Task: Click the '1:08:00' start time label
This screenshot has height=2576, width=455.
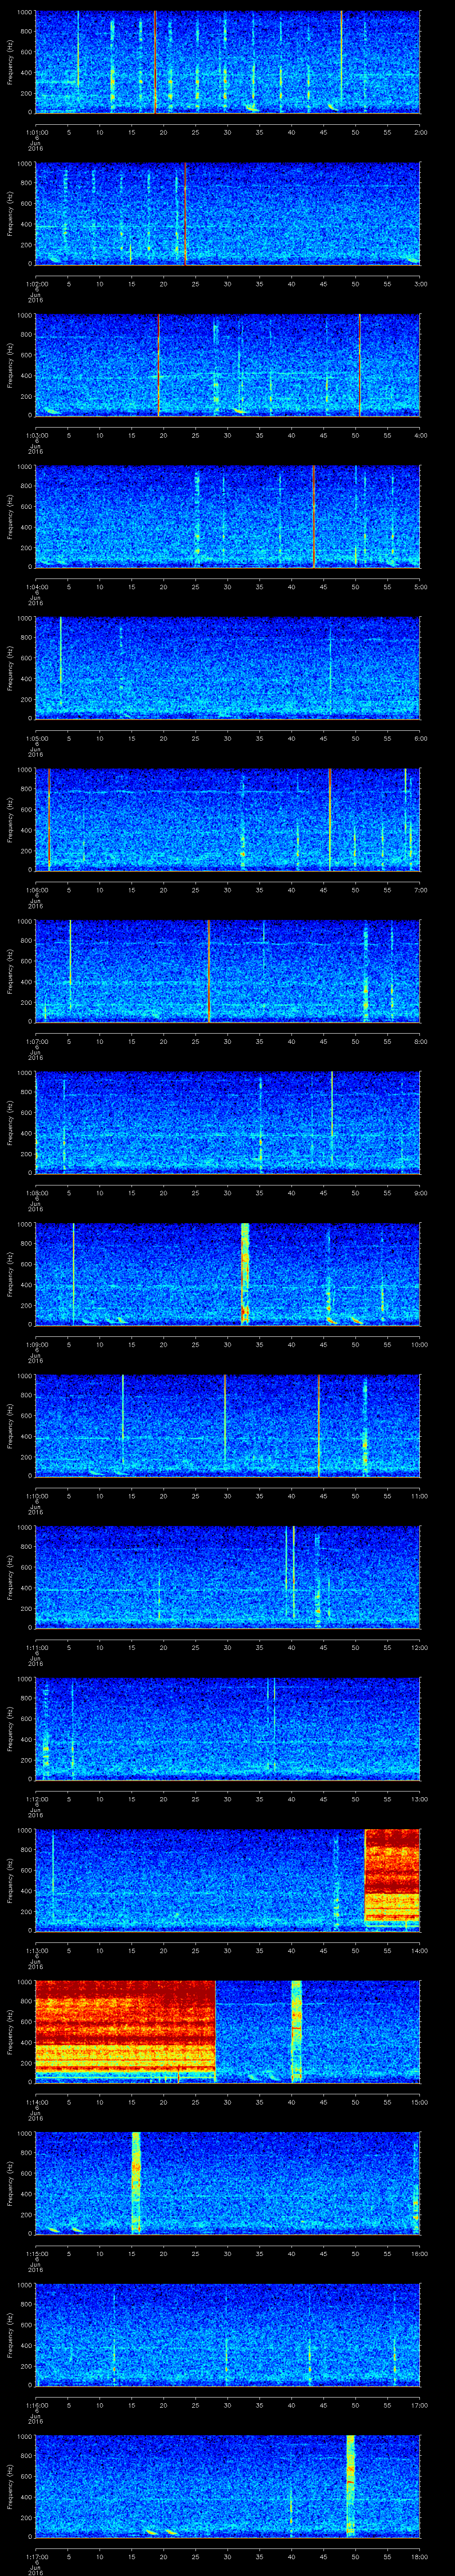Action: 36,1193
